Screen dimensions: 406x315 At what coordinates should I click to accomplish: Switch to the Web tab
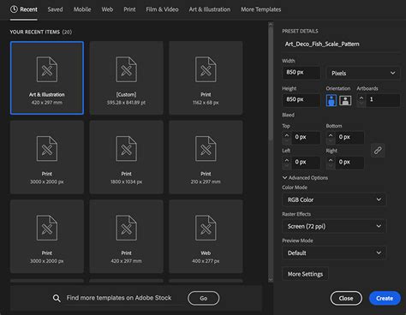pyautogui.click(x=107, y=9)
